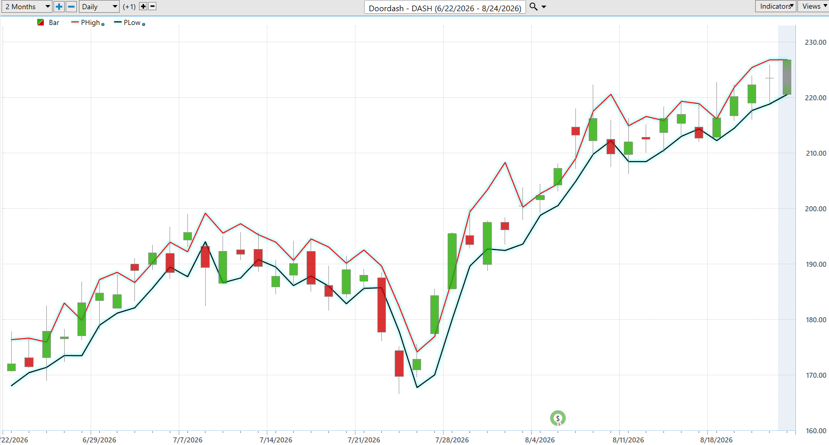
Task: Click the 170.00 price axis label
Action: pyautogui.click(x=816, y=375)
